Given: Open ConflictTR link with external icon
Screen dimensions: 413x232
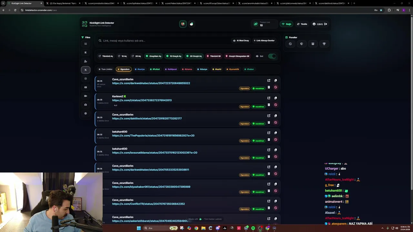Looking at the screenshot, I should (x=269, y=201).
